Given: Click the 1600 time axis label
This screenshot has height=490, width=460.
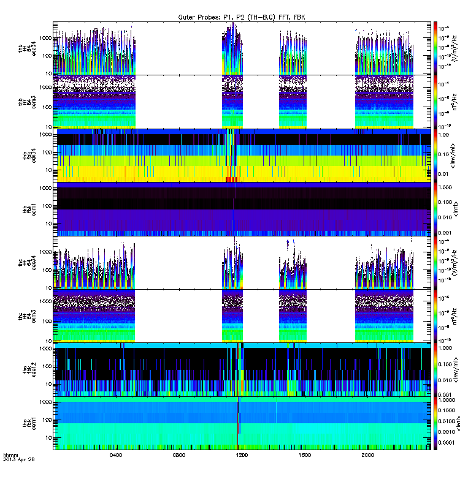Looking at the screenshot, I should point(304,455).
